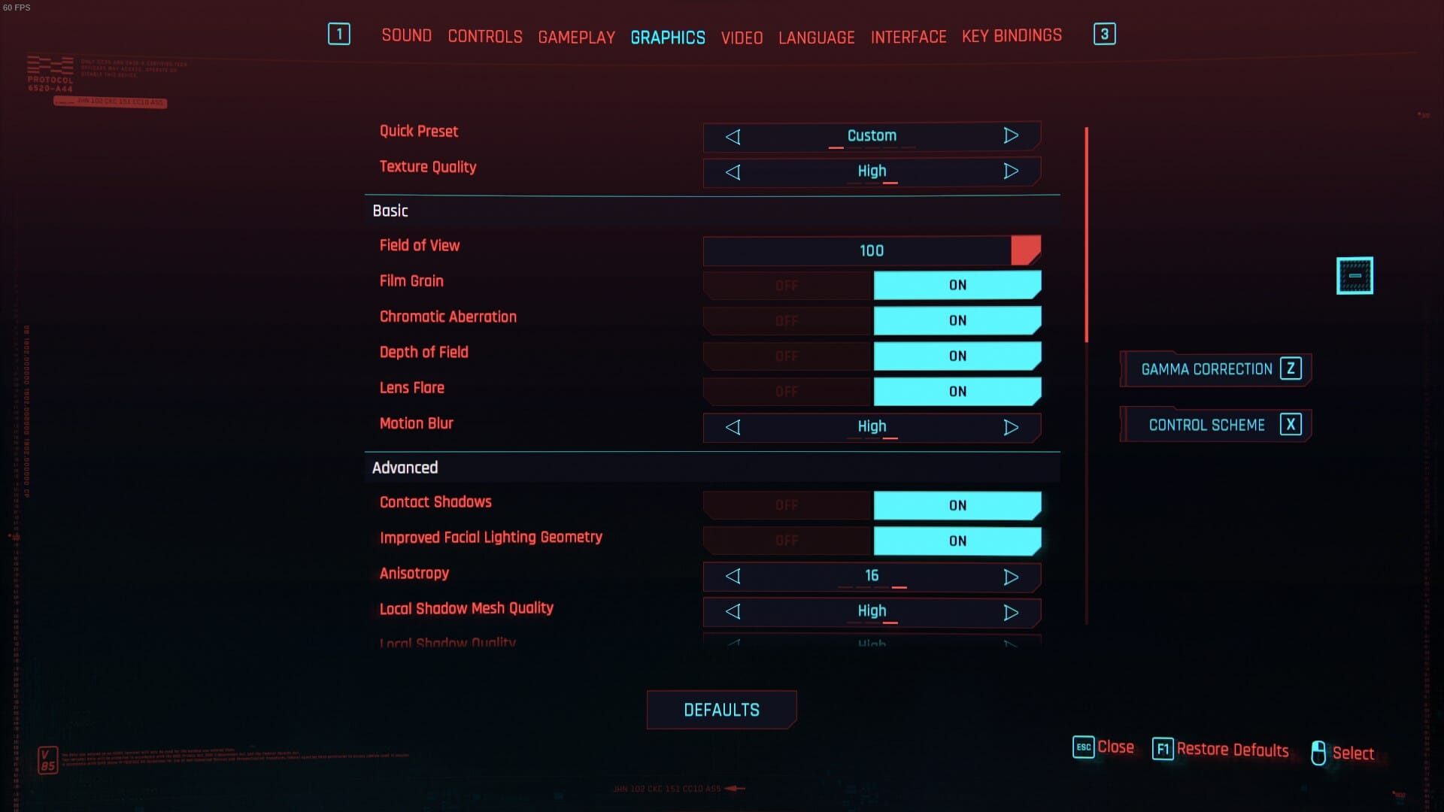Expand Quick Preset dropdown options
Viewport: 1444px width, 812px height.
[x=1012, y=136]
